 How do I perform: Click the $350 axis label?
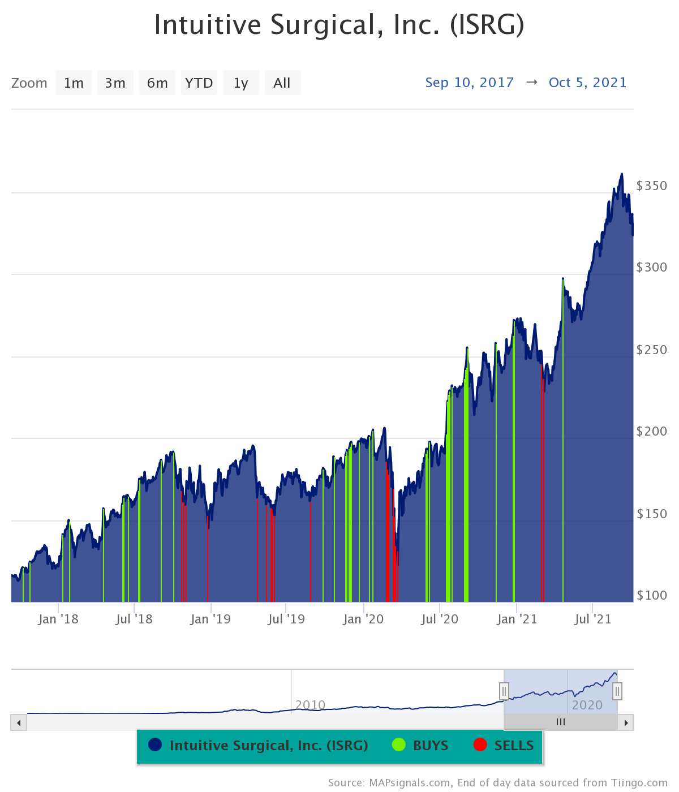point(652,186)
